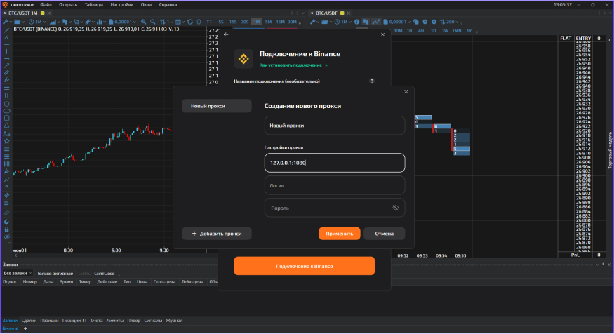
Task: Click the refresh icon in chart toolbar
Action: coord(190,22)
